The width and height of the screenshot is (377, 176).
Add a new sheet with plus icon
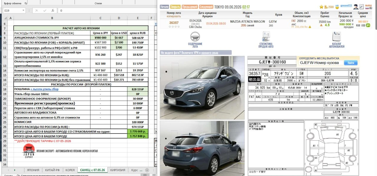(147, 170)
